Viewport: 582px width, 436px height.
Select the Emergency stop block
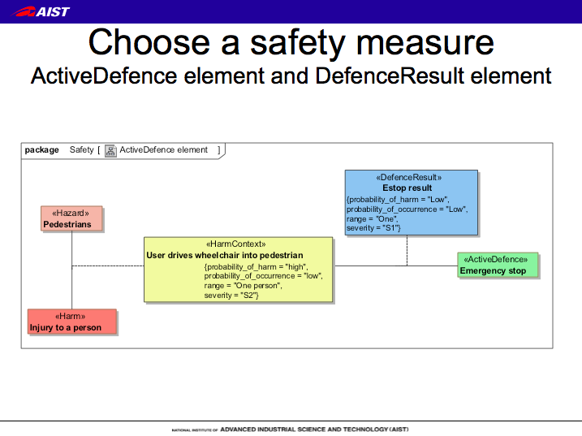coord(498,265)
